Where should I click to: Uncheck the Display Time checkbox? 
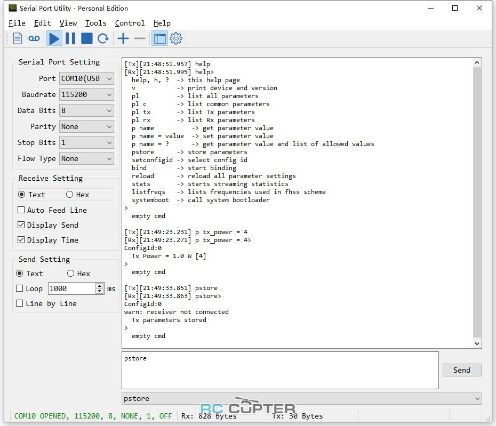[21, 240]
